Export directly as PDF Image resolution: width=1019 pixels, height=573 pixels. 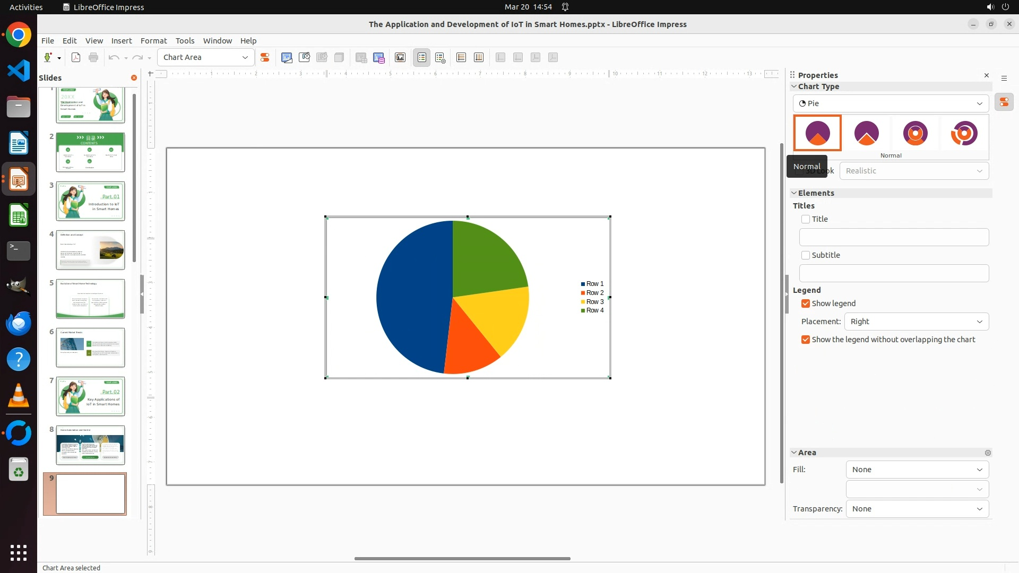tap(76, 57)
